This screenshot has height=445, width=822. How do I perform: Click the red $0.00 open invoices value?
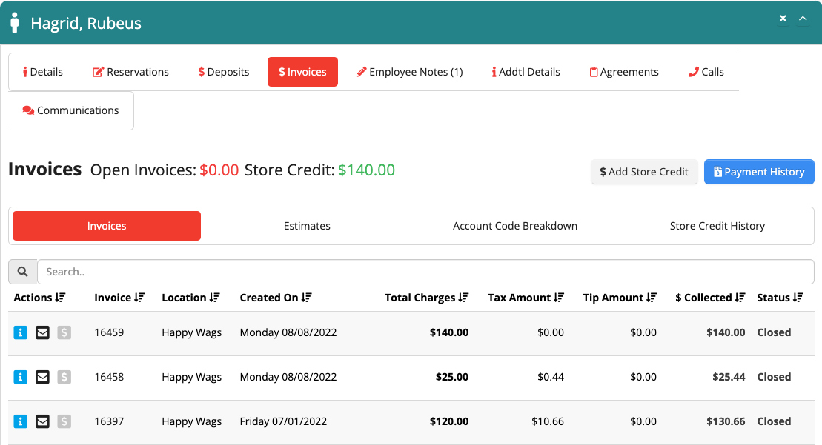click(x=219, y=170)
